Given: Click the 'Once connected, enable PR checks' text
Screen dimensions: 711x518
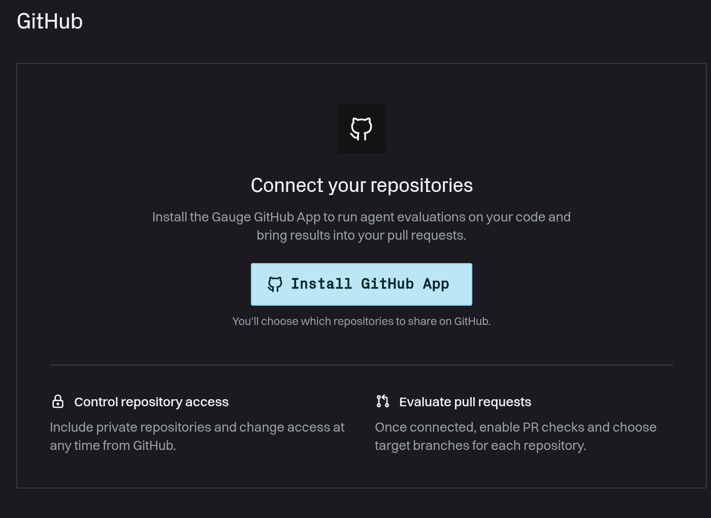Looking at the screenshot, I should pyautogui.click(x=515, y=436).
